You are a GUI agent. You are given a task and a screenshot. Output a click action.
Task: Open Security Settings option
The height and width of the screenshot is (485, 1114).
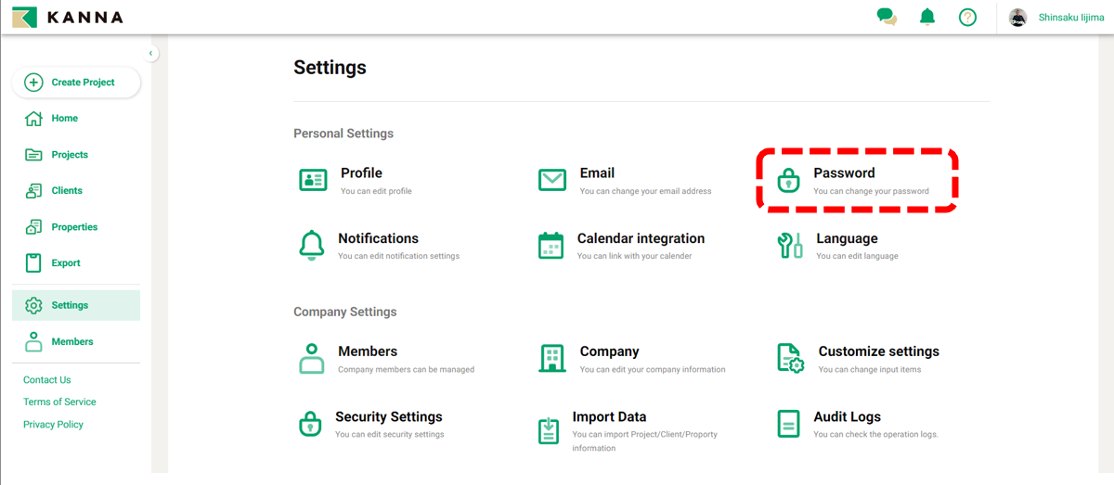tap(388, 417)
